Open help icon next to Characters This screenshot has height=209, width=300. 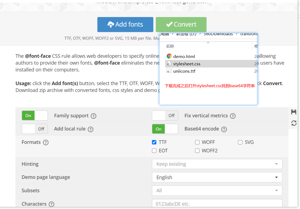pos(51,204)
